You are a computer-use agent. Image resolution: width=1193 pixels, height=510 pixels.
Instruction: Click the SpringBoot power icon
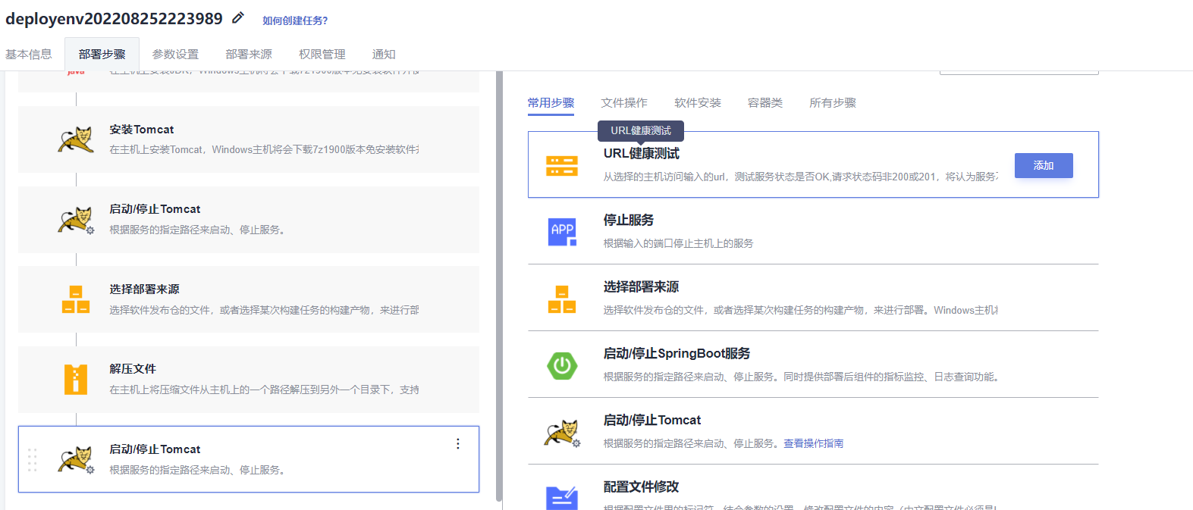click(x=562, y=366)
